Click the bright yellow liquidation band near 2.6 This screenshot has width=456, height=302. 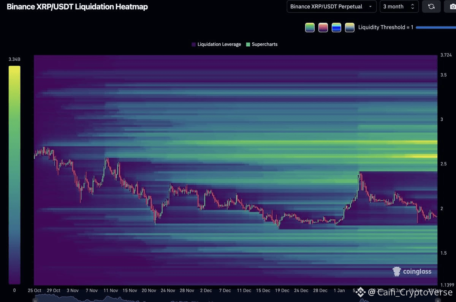(x=421, y=156)
